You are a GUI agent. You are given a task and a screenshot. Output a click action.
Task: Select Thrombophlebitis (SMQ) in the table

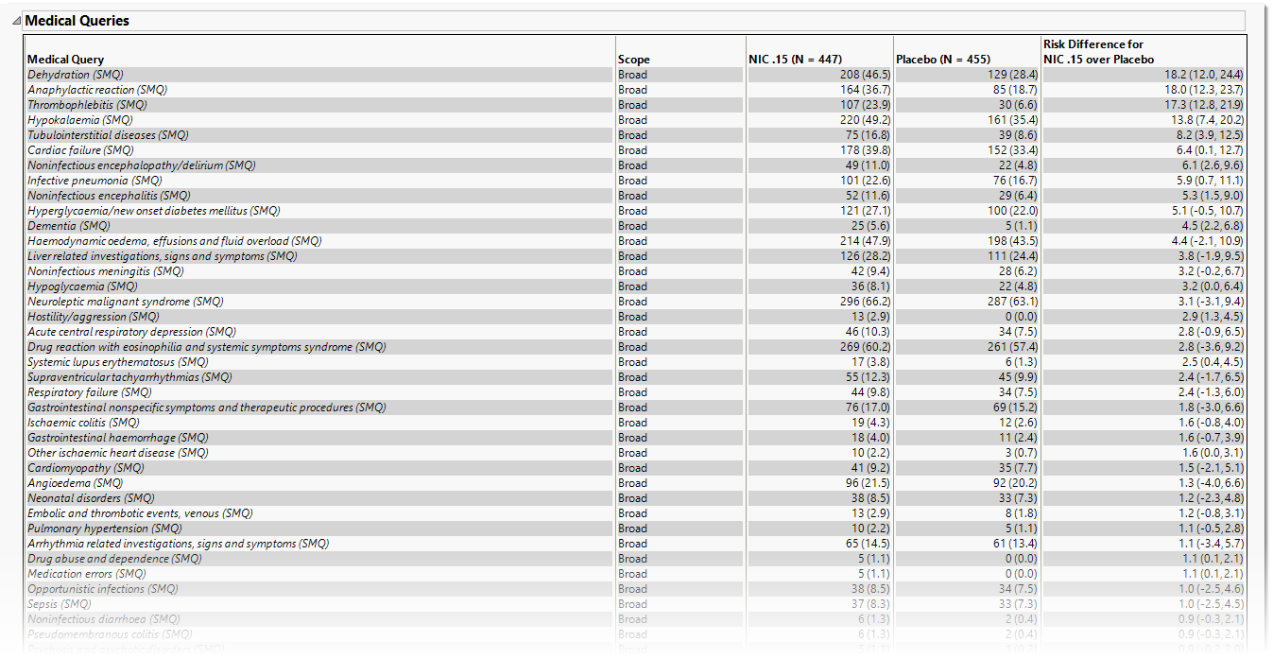pyautogui.click(x=87, y=105)
